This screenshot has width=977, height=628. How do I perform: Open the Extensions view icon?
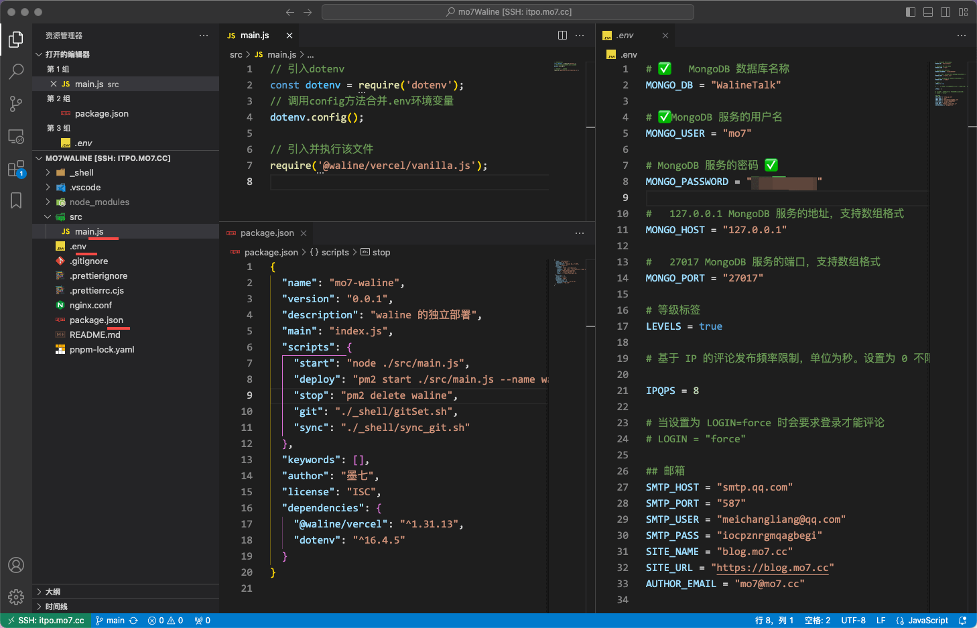[x=16, y=168]
